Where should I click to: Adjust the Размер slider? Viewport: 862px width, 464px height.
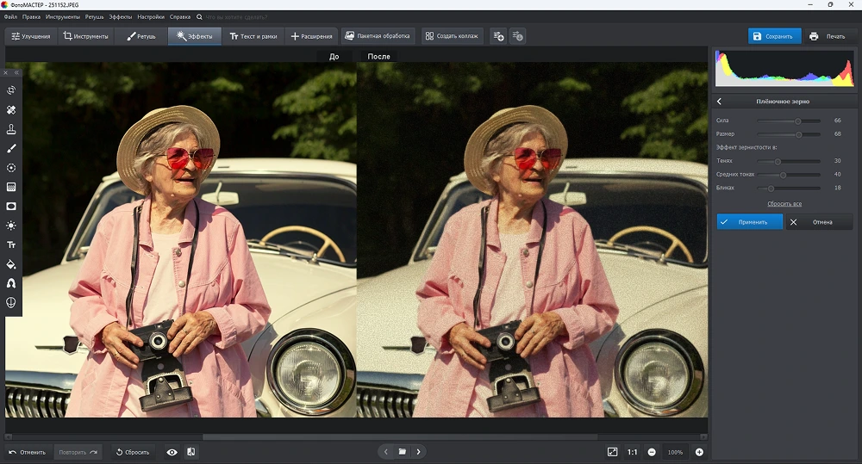tap(789, 134)
